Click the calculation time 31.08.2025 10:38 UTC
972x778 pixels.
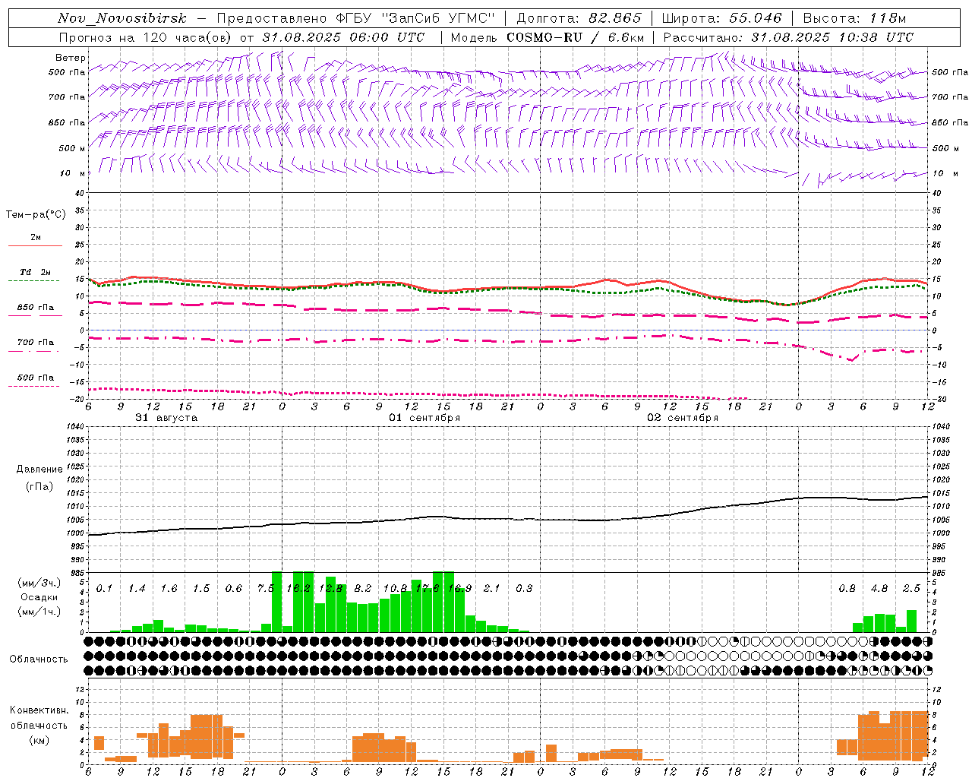(832, 37)
